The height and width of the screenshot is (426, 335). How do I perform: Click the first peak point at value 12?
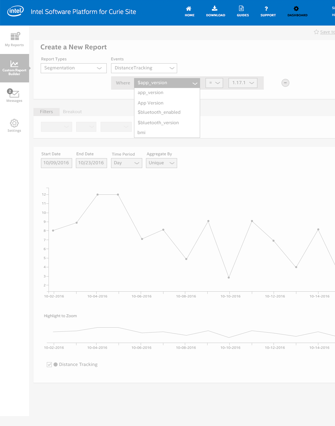(x=98, y=195)
